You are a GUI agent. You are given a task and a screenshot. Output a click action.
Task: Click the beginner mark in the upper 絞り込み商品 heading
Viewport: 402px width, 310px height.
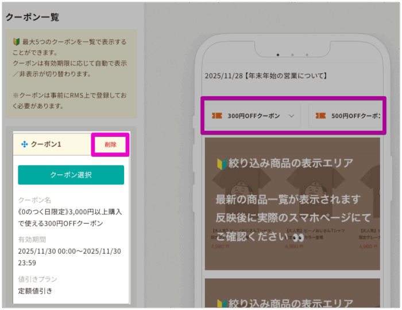coord(222,163)
